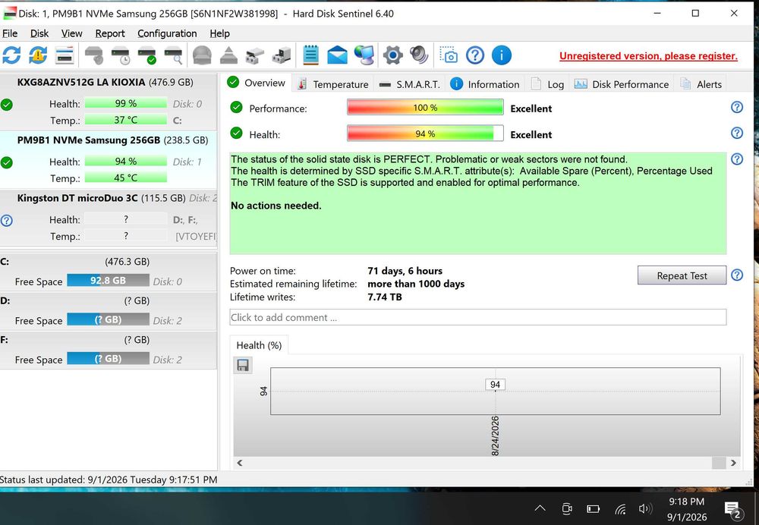
Task: Click the question mark toolbar icon
Action: coord(475,55)
